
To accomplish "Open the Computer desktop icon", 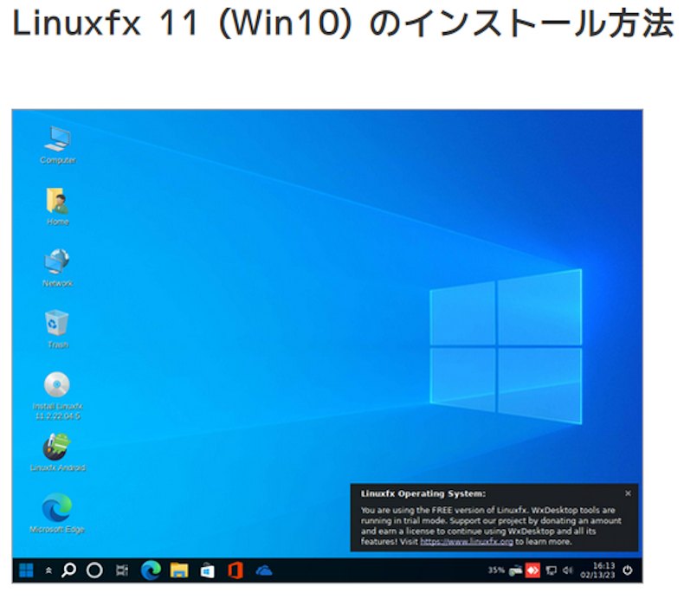I will coord(57,140).
